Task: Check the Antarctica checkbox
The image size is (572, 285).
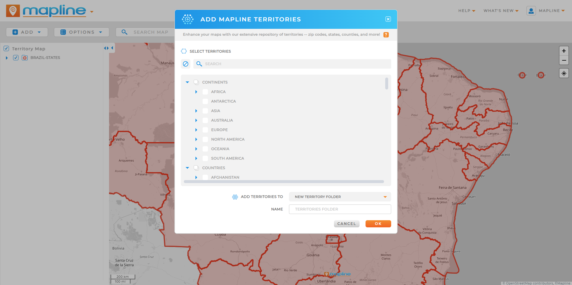Action: pyautogui.click(x=205, y=101)
